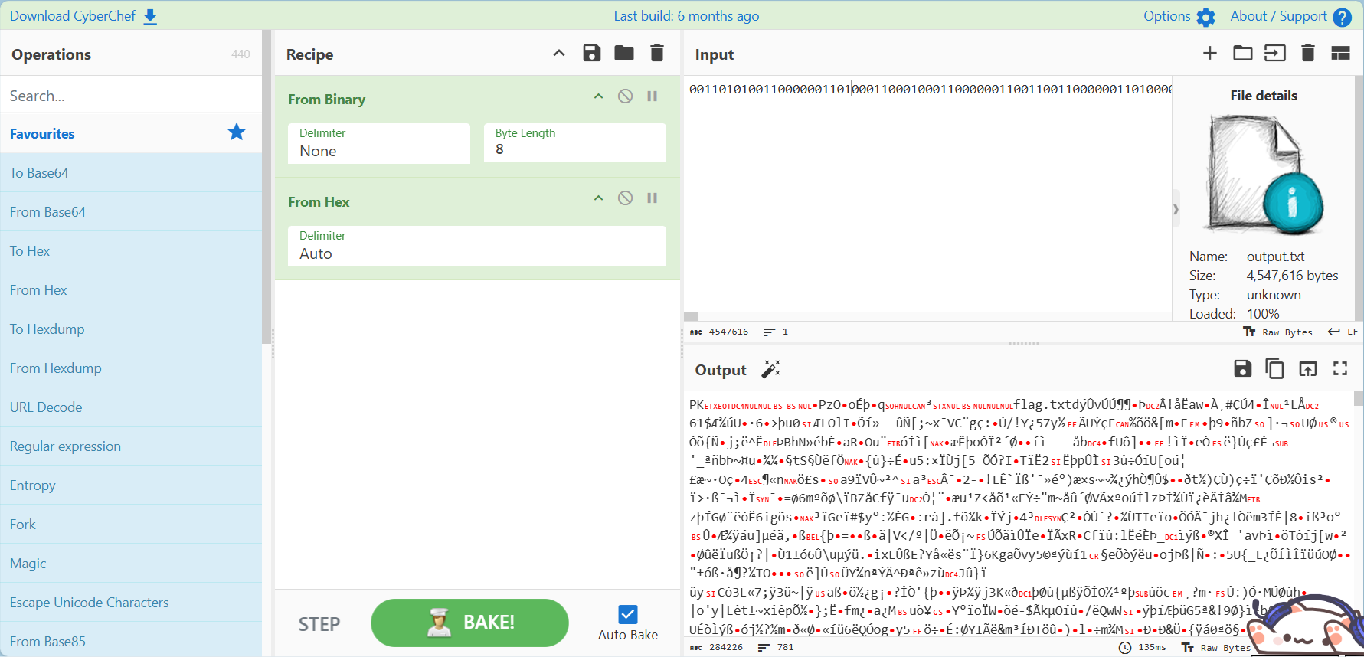Clear the recipe with the trash icon

coord(656,53)
